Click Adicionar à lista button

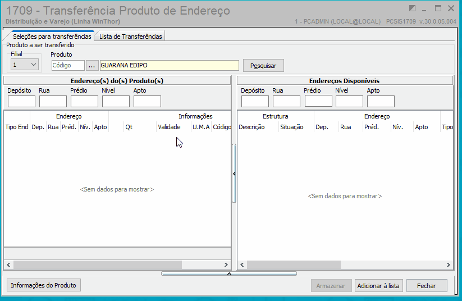(x=378, y=286)
